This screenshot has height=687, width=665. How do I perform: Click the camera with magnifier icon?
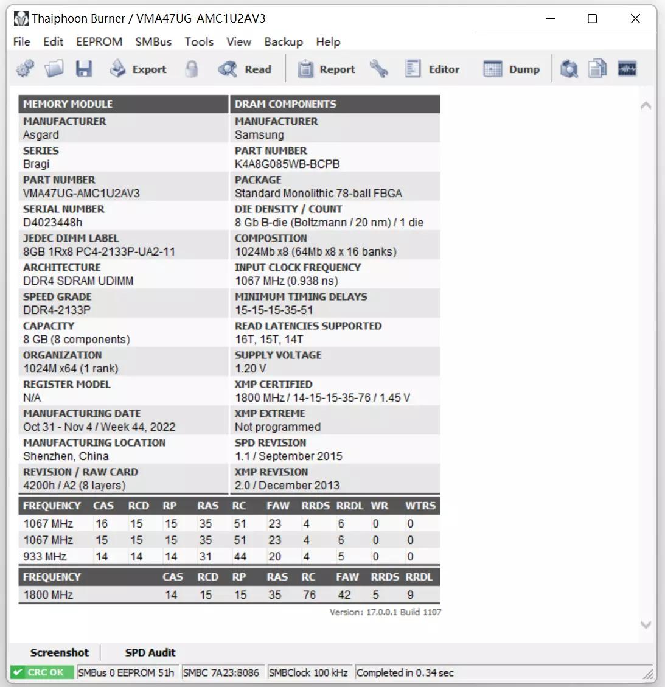(569, 69)
